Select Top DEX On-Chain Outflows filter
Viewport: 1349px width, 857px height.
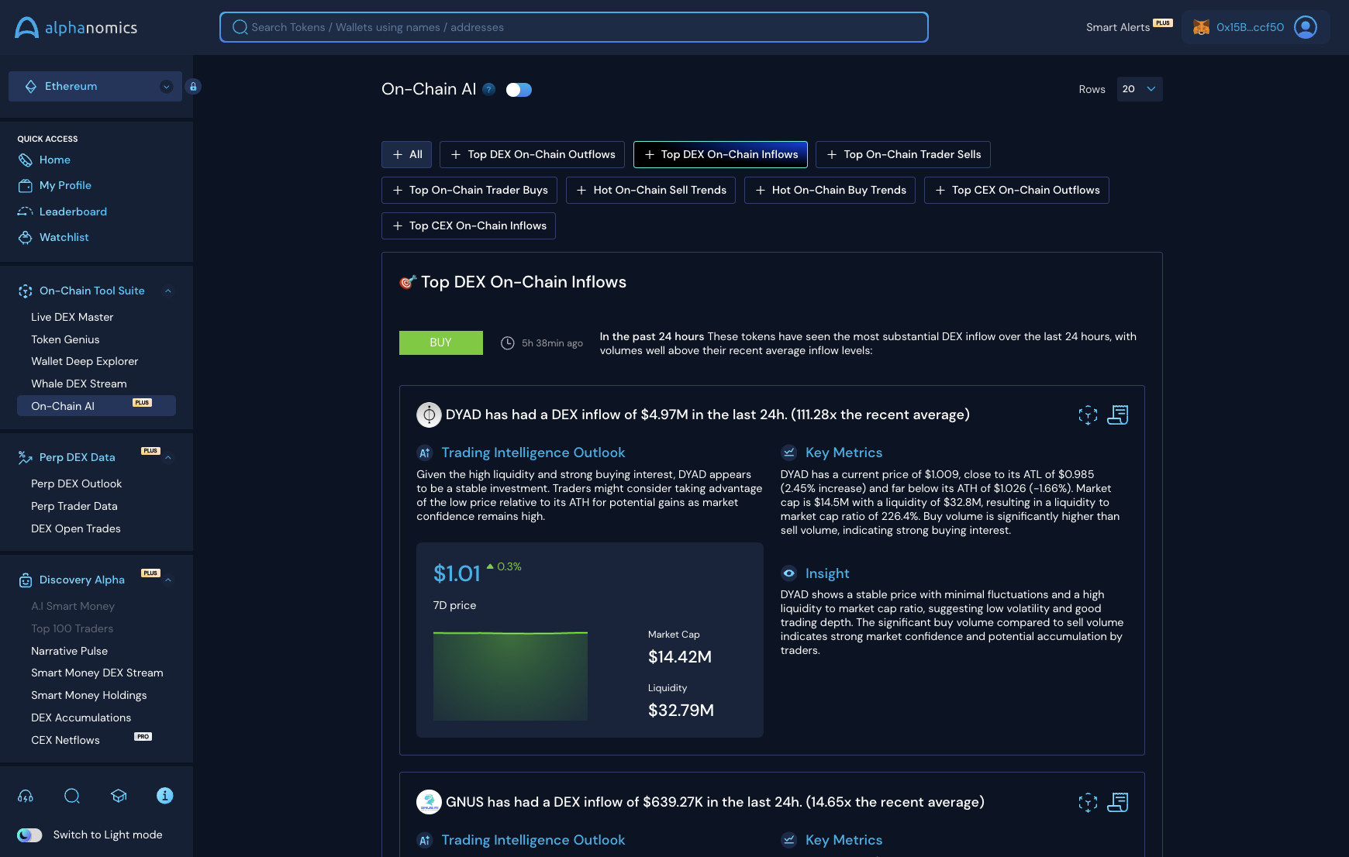point(532,155)
